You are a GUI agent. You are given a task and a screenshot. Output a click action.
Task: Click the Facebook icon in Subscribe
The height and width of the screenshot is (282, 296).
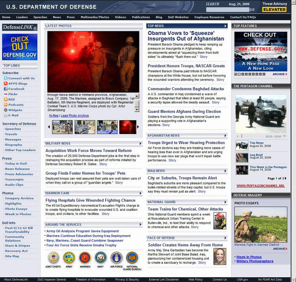[6, 89]
